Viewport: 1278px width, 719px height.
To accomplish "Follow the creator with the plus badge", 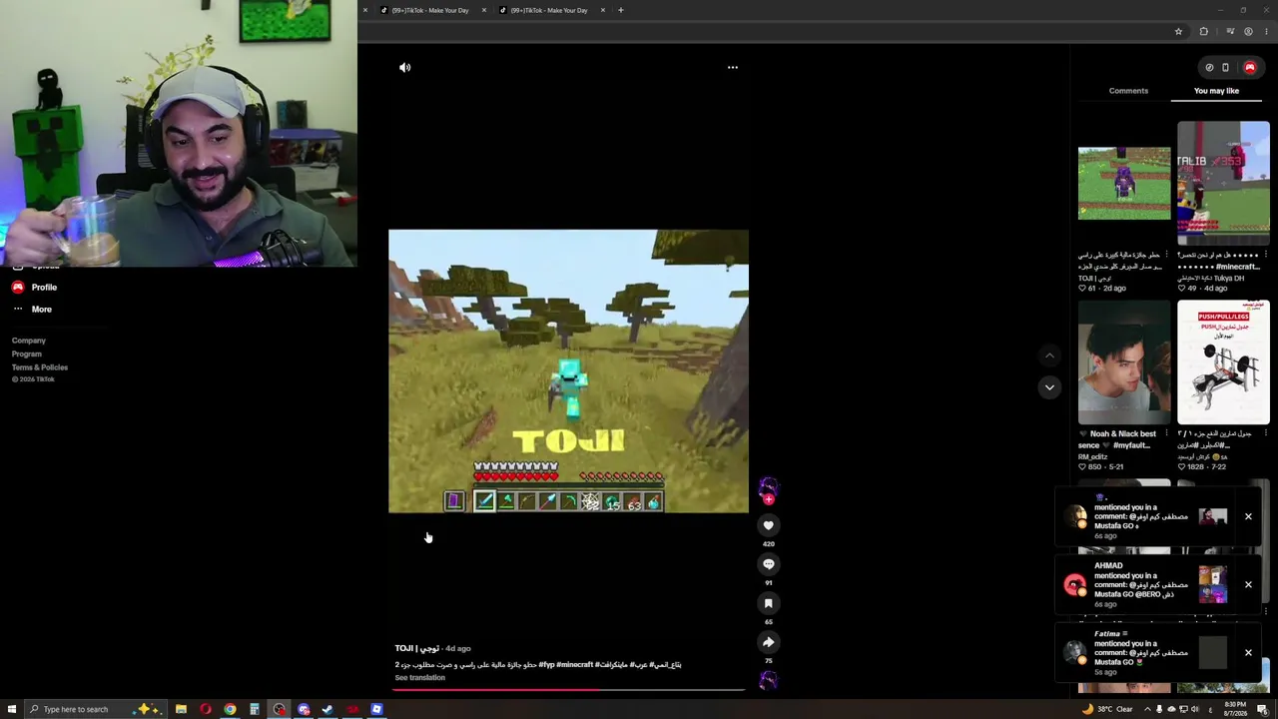I will (x=768, y=499).
